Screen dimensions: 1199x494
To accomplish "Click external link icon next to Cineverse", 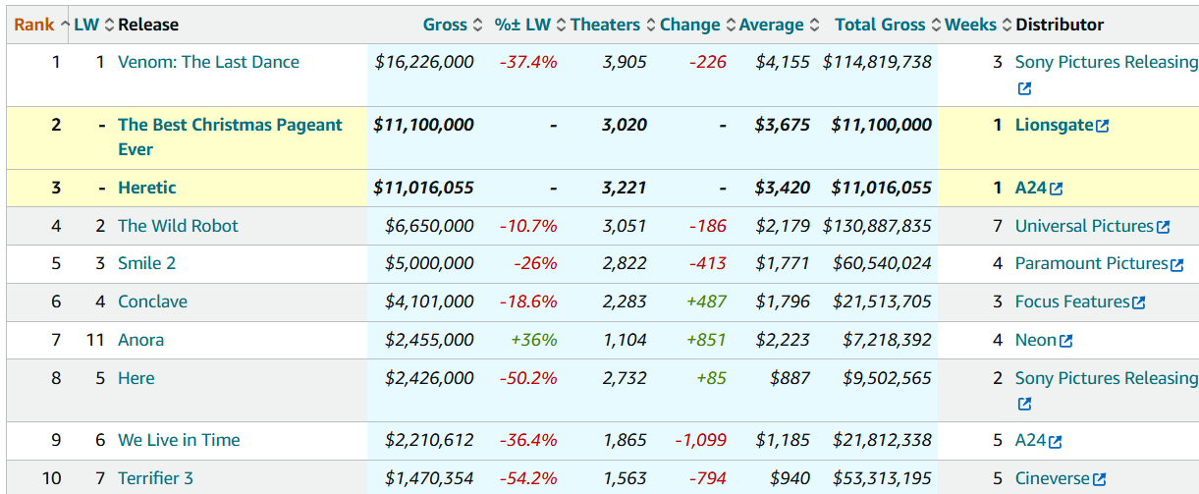I will click(1100, 479).
